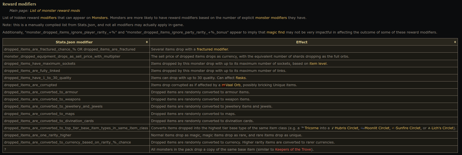Select dropped_items_are_converted_to_jewellery_and_jewels cell
The width and height of the screenshot is (462, 155).
coord(76,106)
